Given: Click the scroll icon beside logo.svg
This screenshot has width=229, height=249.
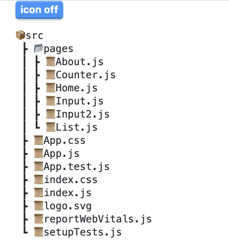Looking at the screenshot, I should [x=39, y=206].
